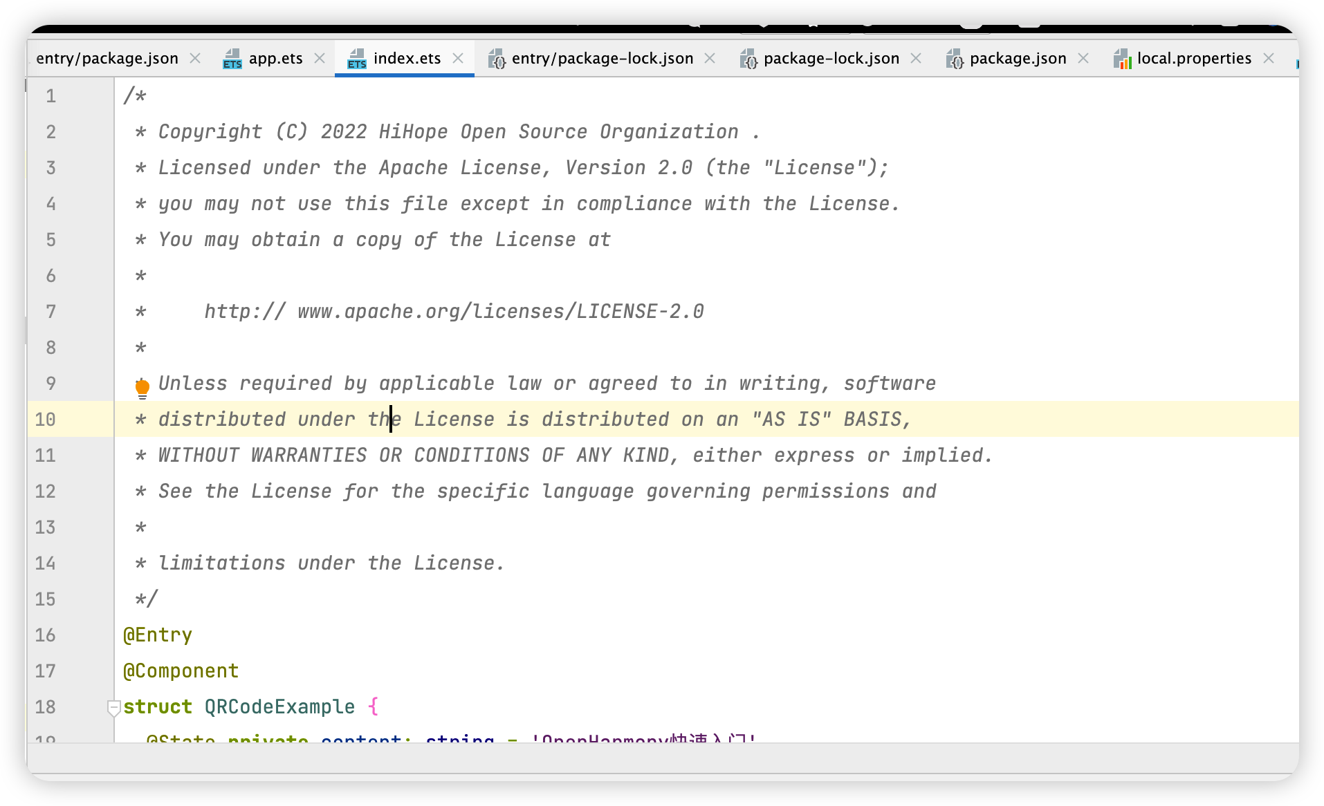Image resolution: width=1324 pixels, height=806 pixels.
Task: Switch to entry/package-lock.json tab
Action: (x=603, y=59)
